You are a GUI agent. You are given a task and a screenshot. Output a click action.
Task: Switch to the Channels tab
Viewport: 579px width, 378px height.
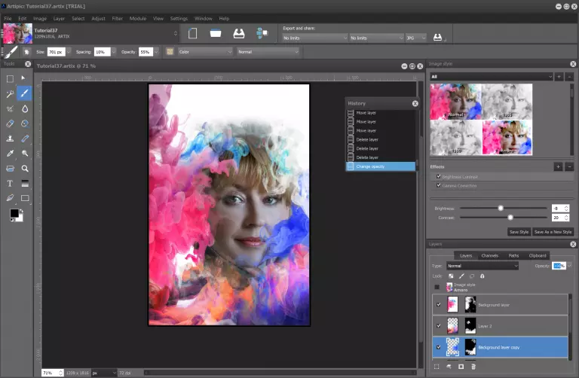[x=489, y=255]
